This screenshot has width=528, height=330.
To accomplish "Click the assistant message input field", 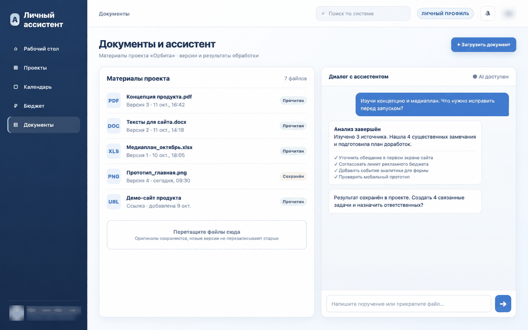I will pyautogui.click(x=409, y=304).
